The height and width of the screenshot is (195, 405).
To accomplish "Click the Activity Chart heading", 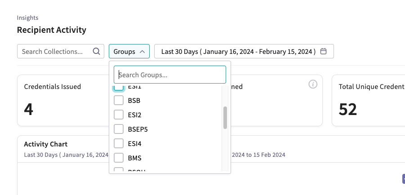I will [x=46, y=144].
